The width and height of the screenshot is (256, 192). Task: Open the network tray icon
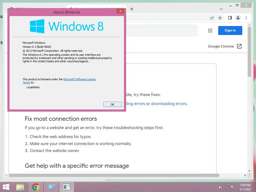pyautogui.click(x=226, y=187)
